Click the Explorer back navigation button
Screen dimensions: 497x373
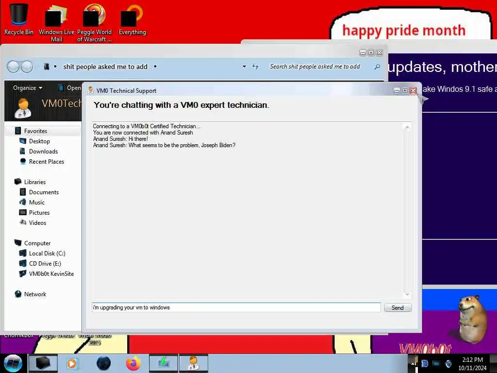[13, 67]
